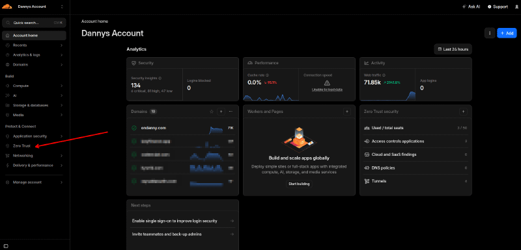Click the Delivery & performance bolt icon
521x250 pixels.
tap(8, 165)
